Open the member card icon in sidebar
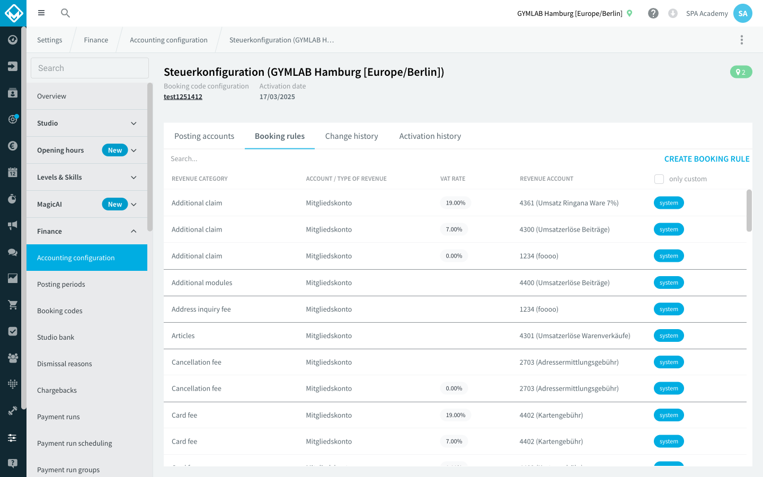The width and height of the screenshot is (763, 477). (x=13, y=93)
